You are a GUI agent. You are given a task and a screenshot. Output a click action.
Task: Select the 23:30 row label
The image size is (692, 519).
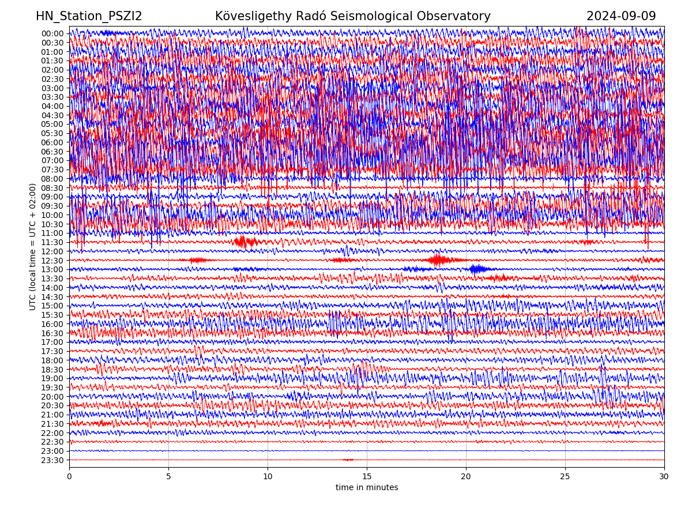pyautogui.click(x=52, y=460)
